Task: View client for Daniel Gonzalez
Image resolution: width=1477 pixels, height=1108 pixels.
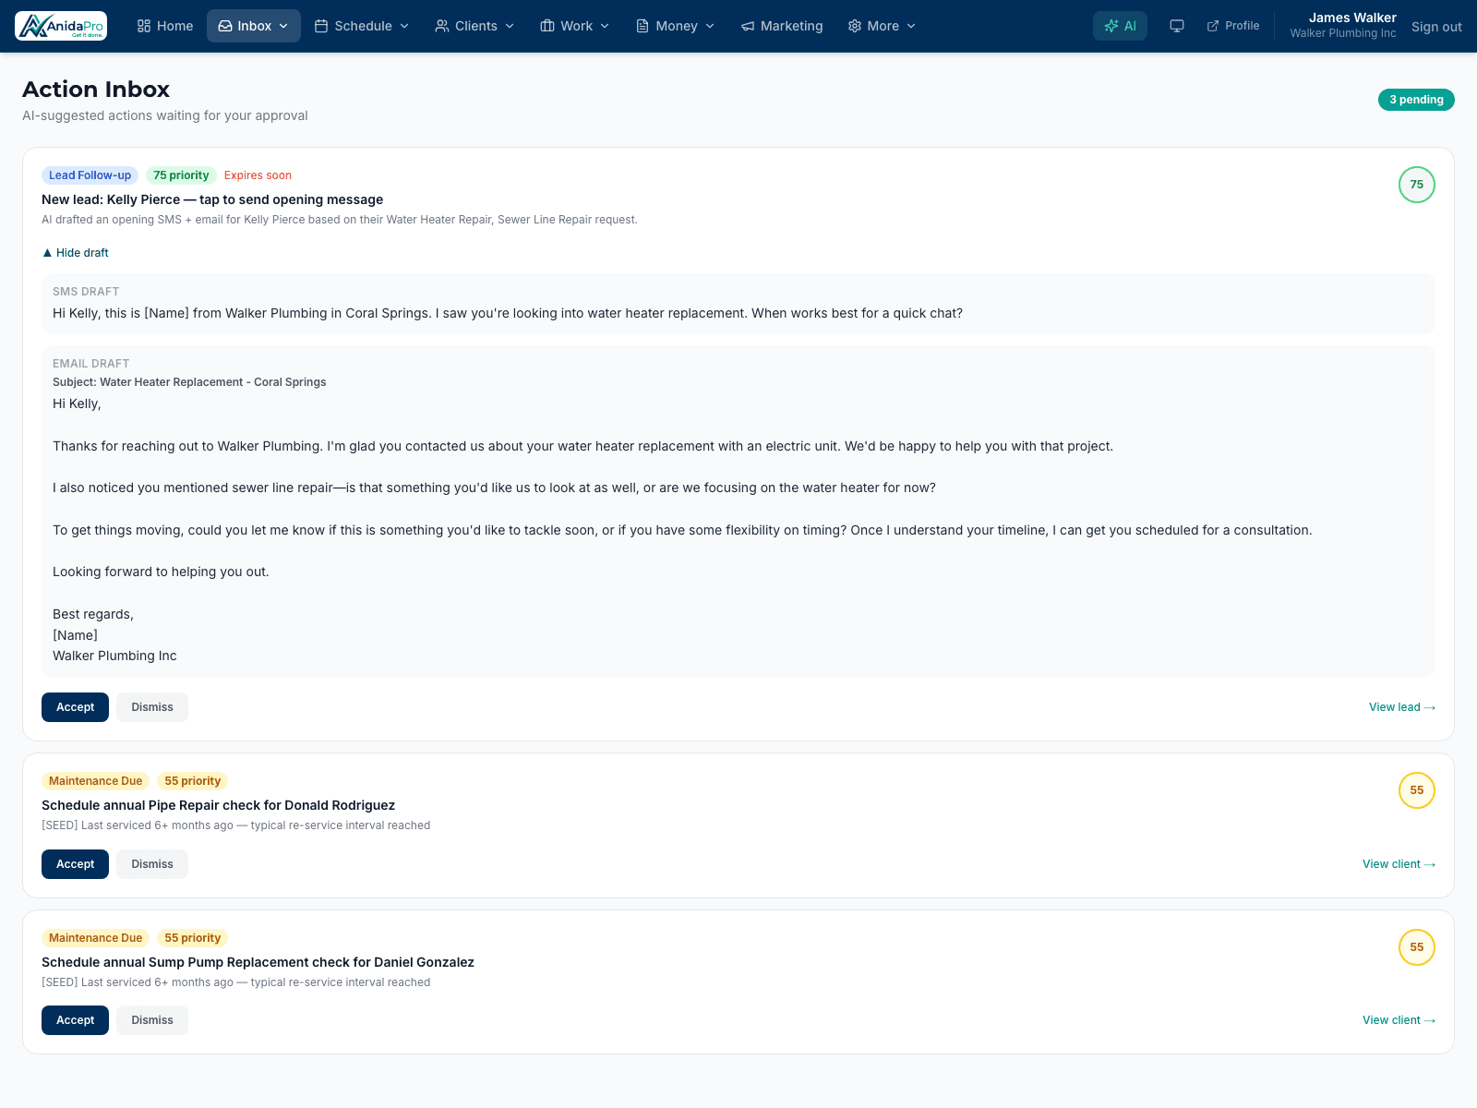Action: (x=1399, y=1020)
